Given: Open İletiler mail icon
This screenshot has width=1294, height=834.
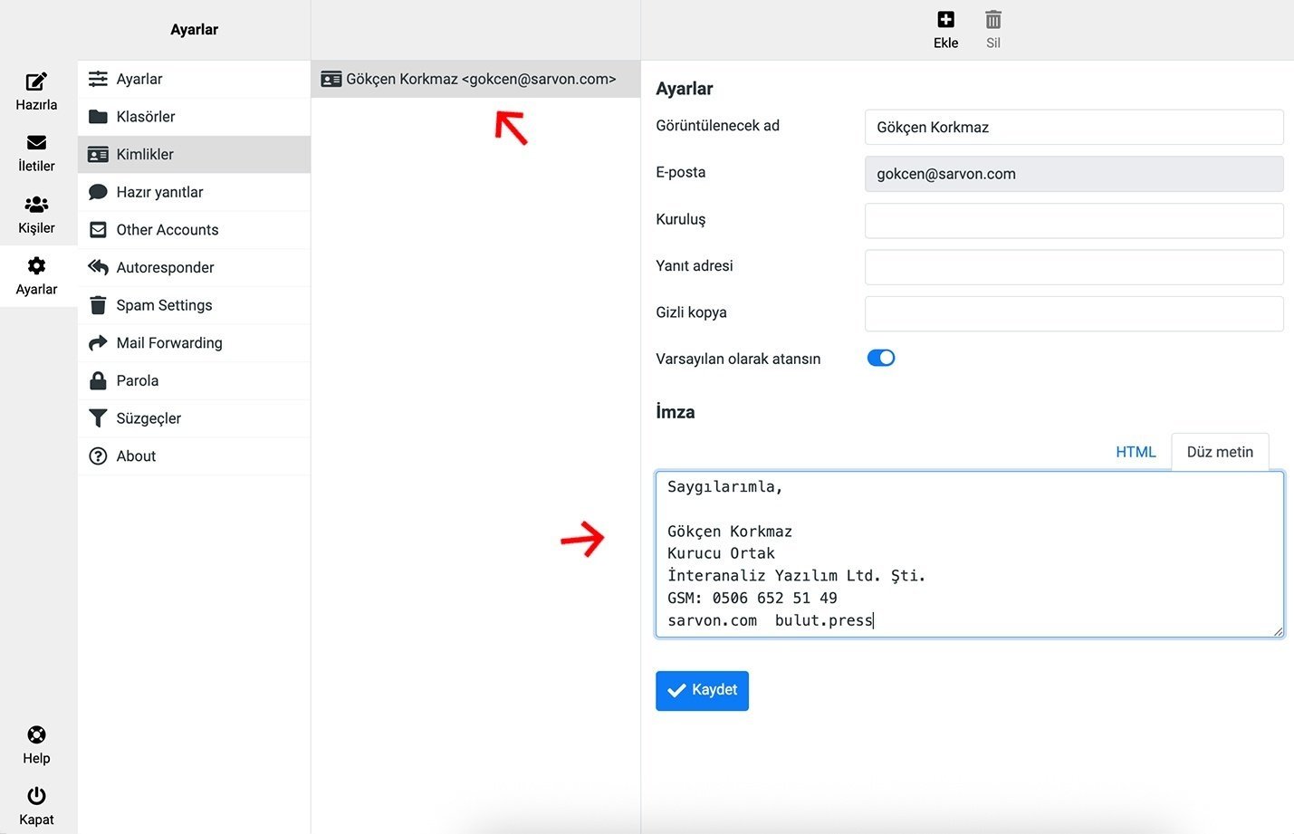Looking at the screenshot, I should [36, 143].
